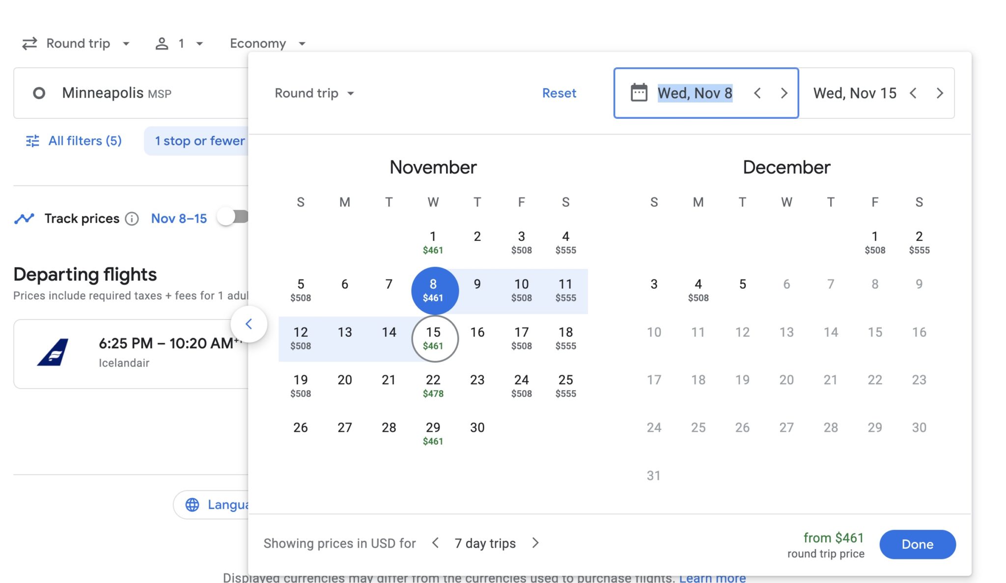Click the next arrow beside 7 day trips
Viewport: 1006px width, 583px height.
(535, 543)
